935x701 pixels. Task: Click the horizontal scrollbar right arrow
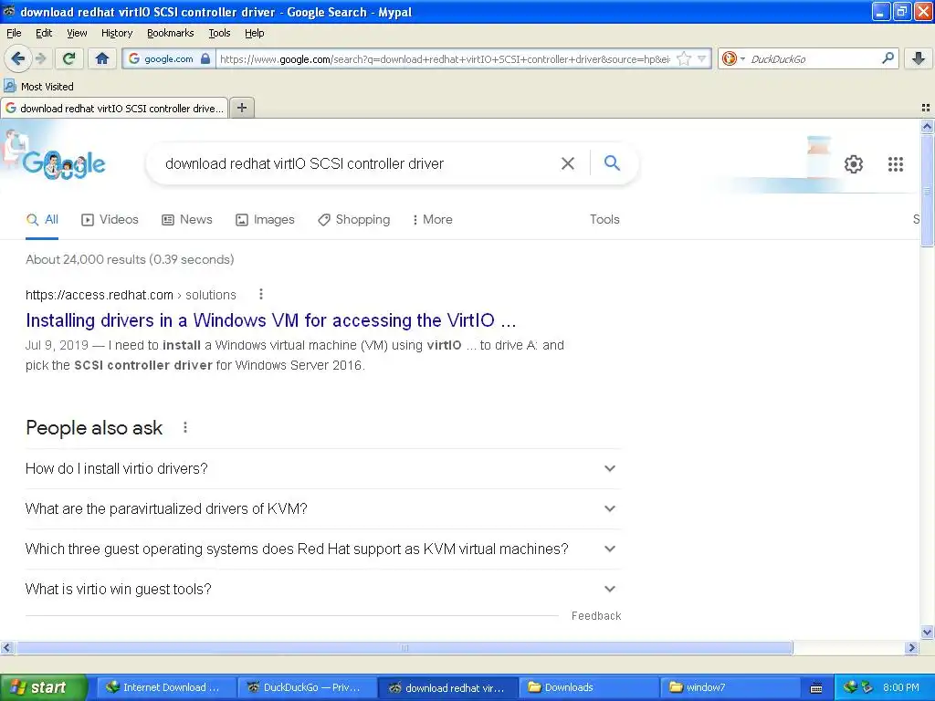coord(911,647)
